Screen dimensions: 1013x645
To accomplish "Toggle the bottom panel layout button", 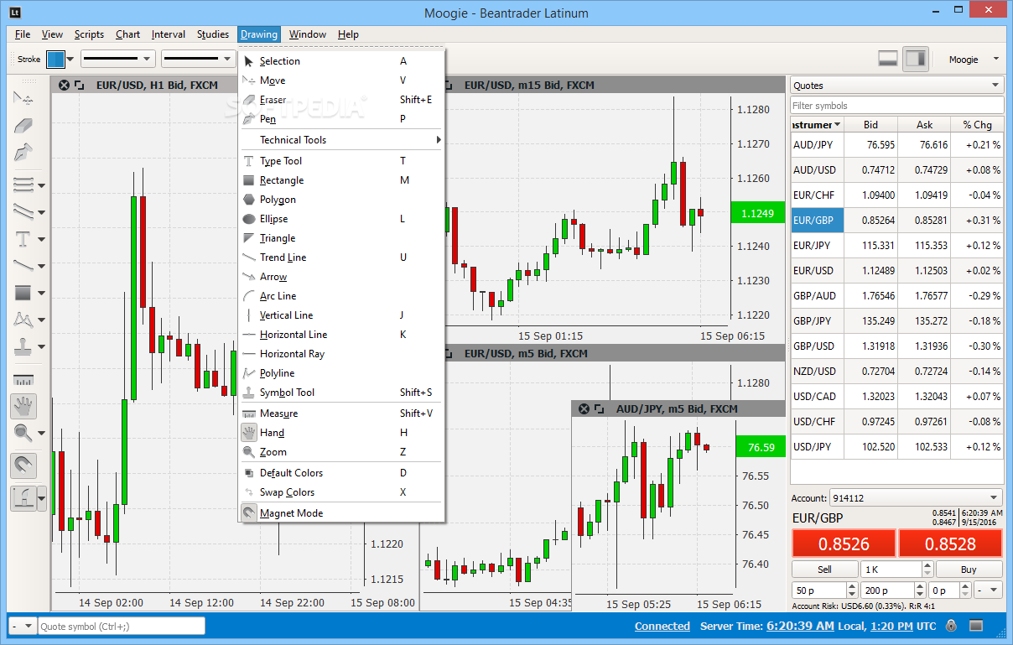I will [888, 59].
